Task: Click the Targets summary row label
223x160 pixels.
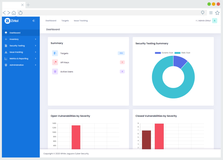Action: [64, 53]
